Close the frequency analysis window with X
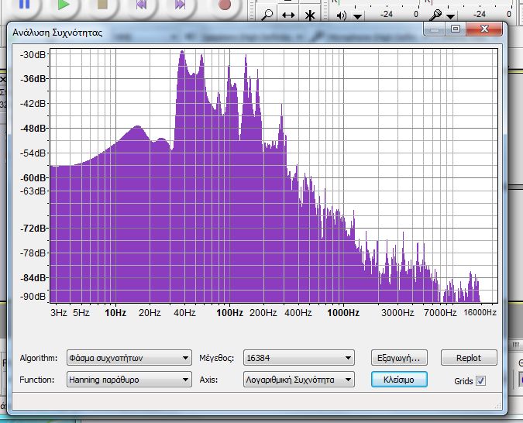The width and height of the screenshot is (523, 423). point(484,29)
